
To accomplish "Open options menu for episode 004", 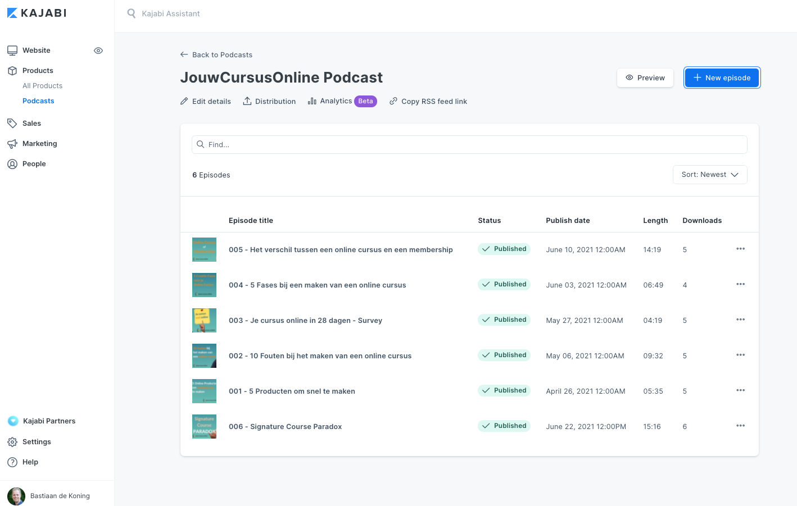I will [741, 284].
